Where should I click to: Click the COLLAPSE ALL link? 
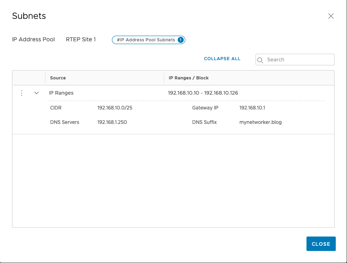tap(222, 59)
